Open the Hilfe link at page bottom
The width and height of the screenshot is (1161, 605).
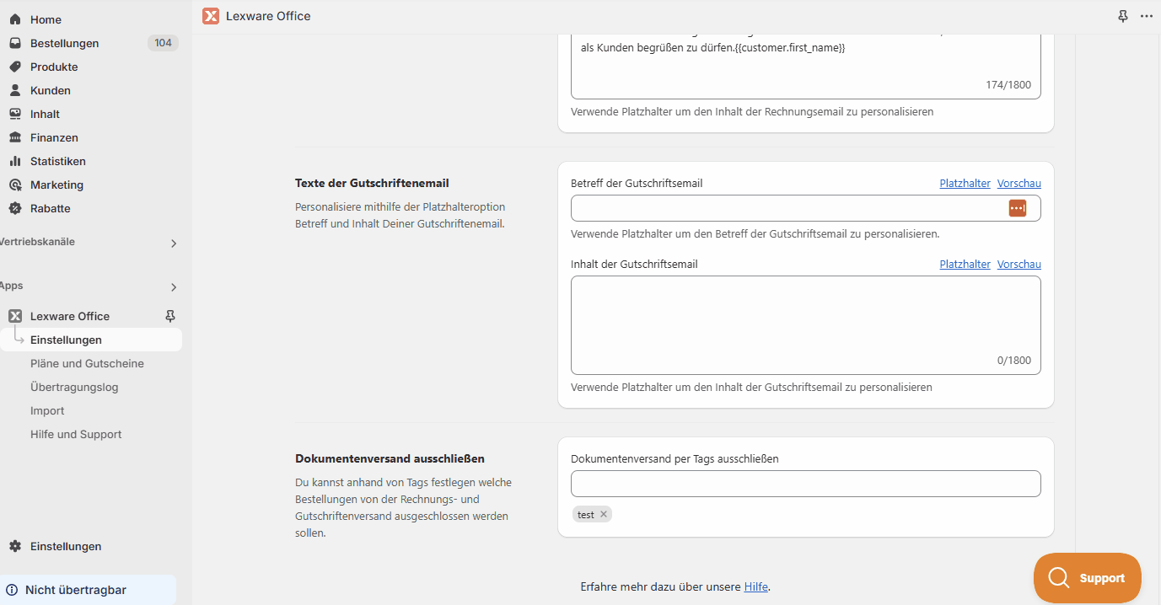click(755, 586)
